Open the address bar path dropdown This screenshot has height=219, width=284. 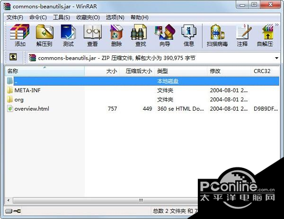pyautogui.click(x=276, y=58)
